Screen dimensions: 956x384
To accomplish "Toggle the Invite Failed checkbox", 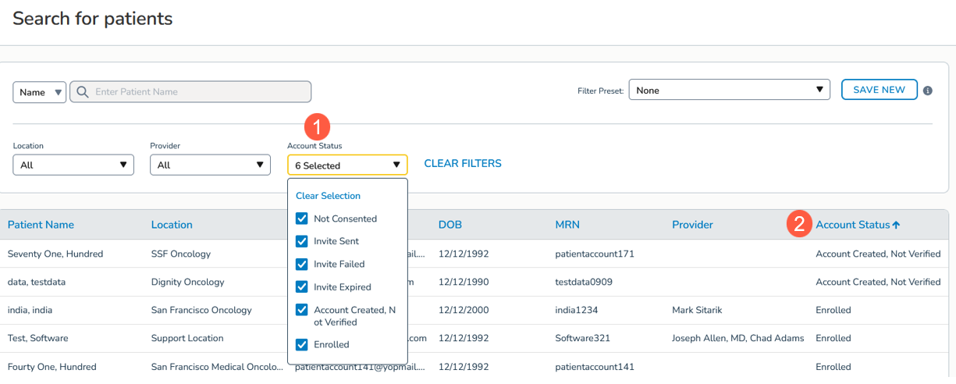I will pos(302,264).
